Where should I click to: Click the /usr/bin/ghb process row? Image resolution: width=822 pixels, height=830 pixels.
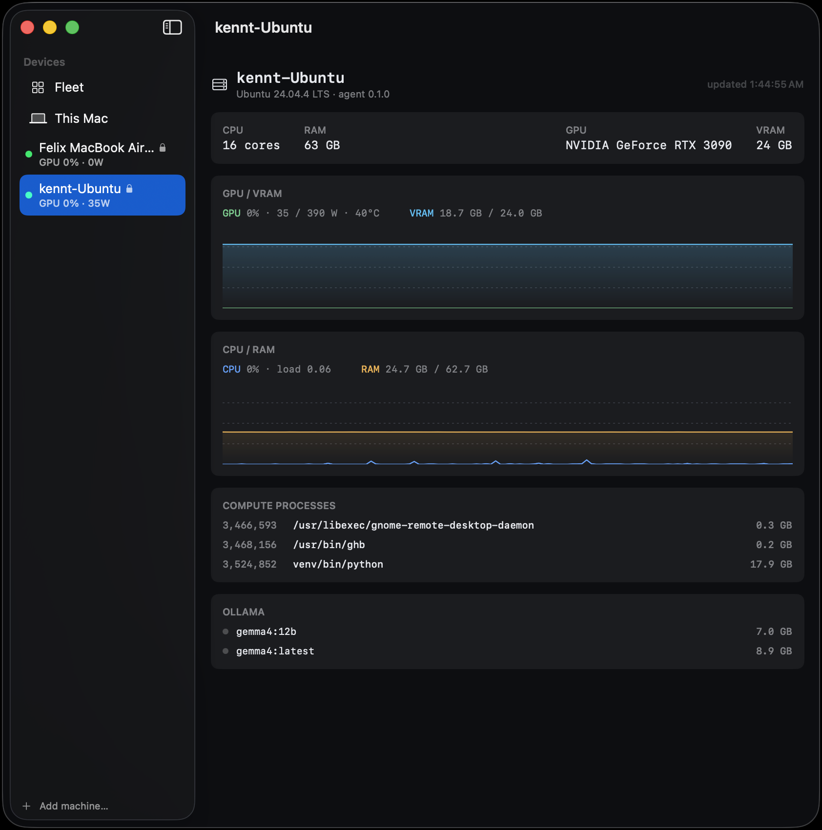(x=508, y=545)
